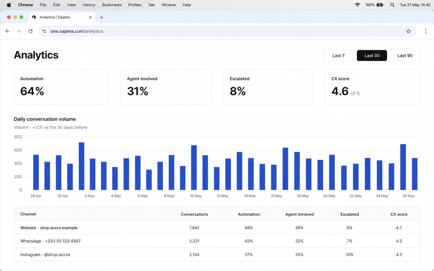Open a new tab with plus icon
This screenshot has width=434, height=271.
point(102,17)
